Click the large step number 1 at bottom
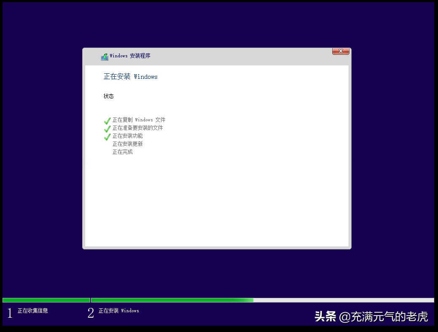Screen dimensions: 438x332 click(10, 313)
